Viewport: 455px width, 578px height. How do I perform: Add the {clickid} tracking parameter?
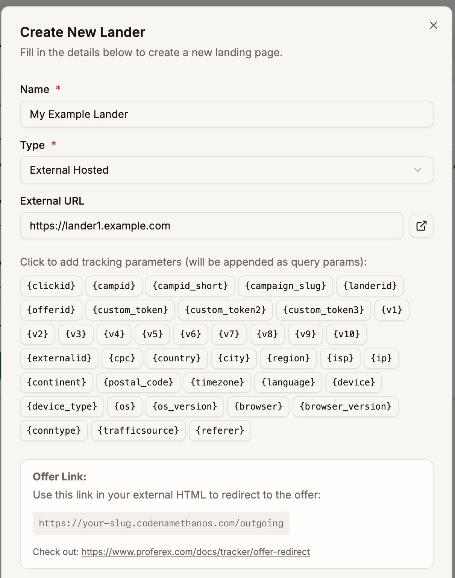click(x=51, y=286)
